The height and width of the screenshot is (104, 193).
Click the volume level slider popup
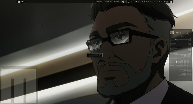click(95, 55)
